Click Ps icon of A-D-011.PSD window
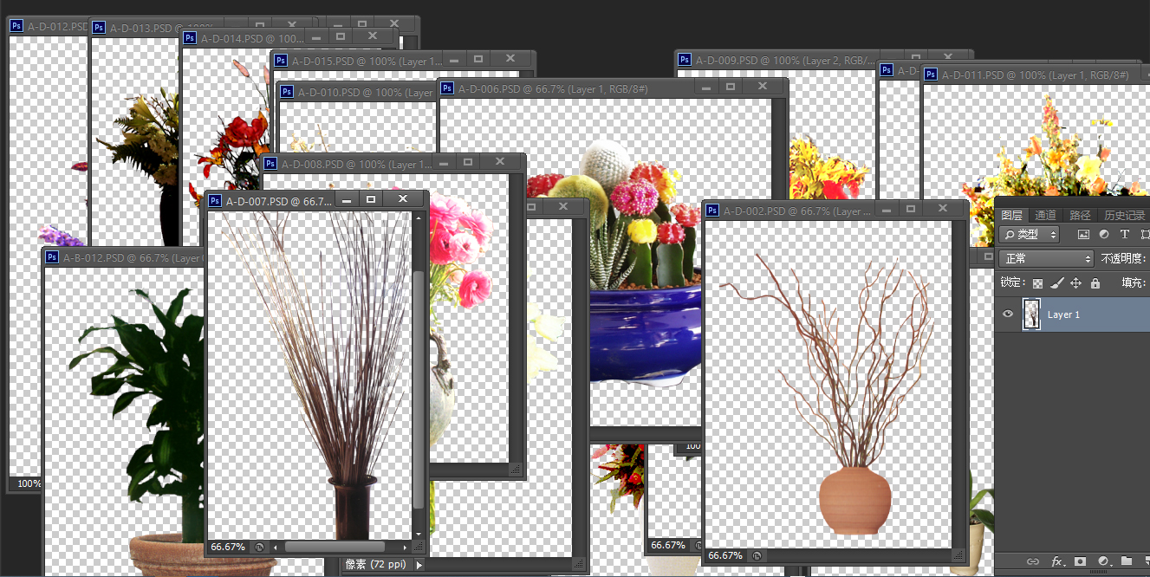Screen dimensions: 1150x577 (931, 75)
